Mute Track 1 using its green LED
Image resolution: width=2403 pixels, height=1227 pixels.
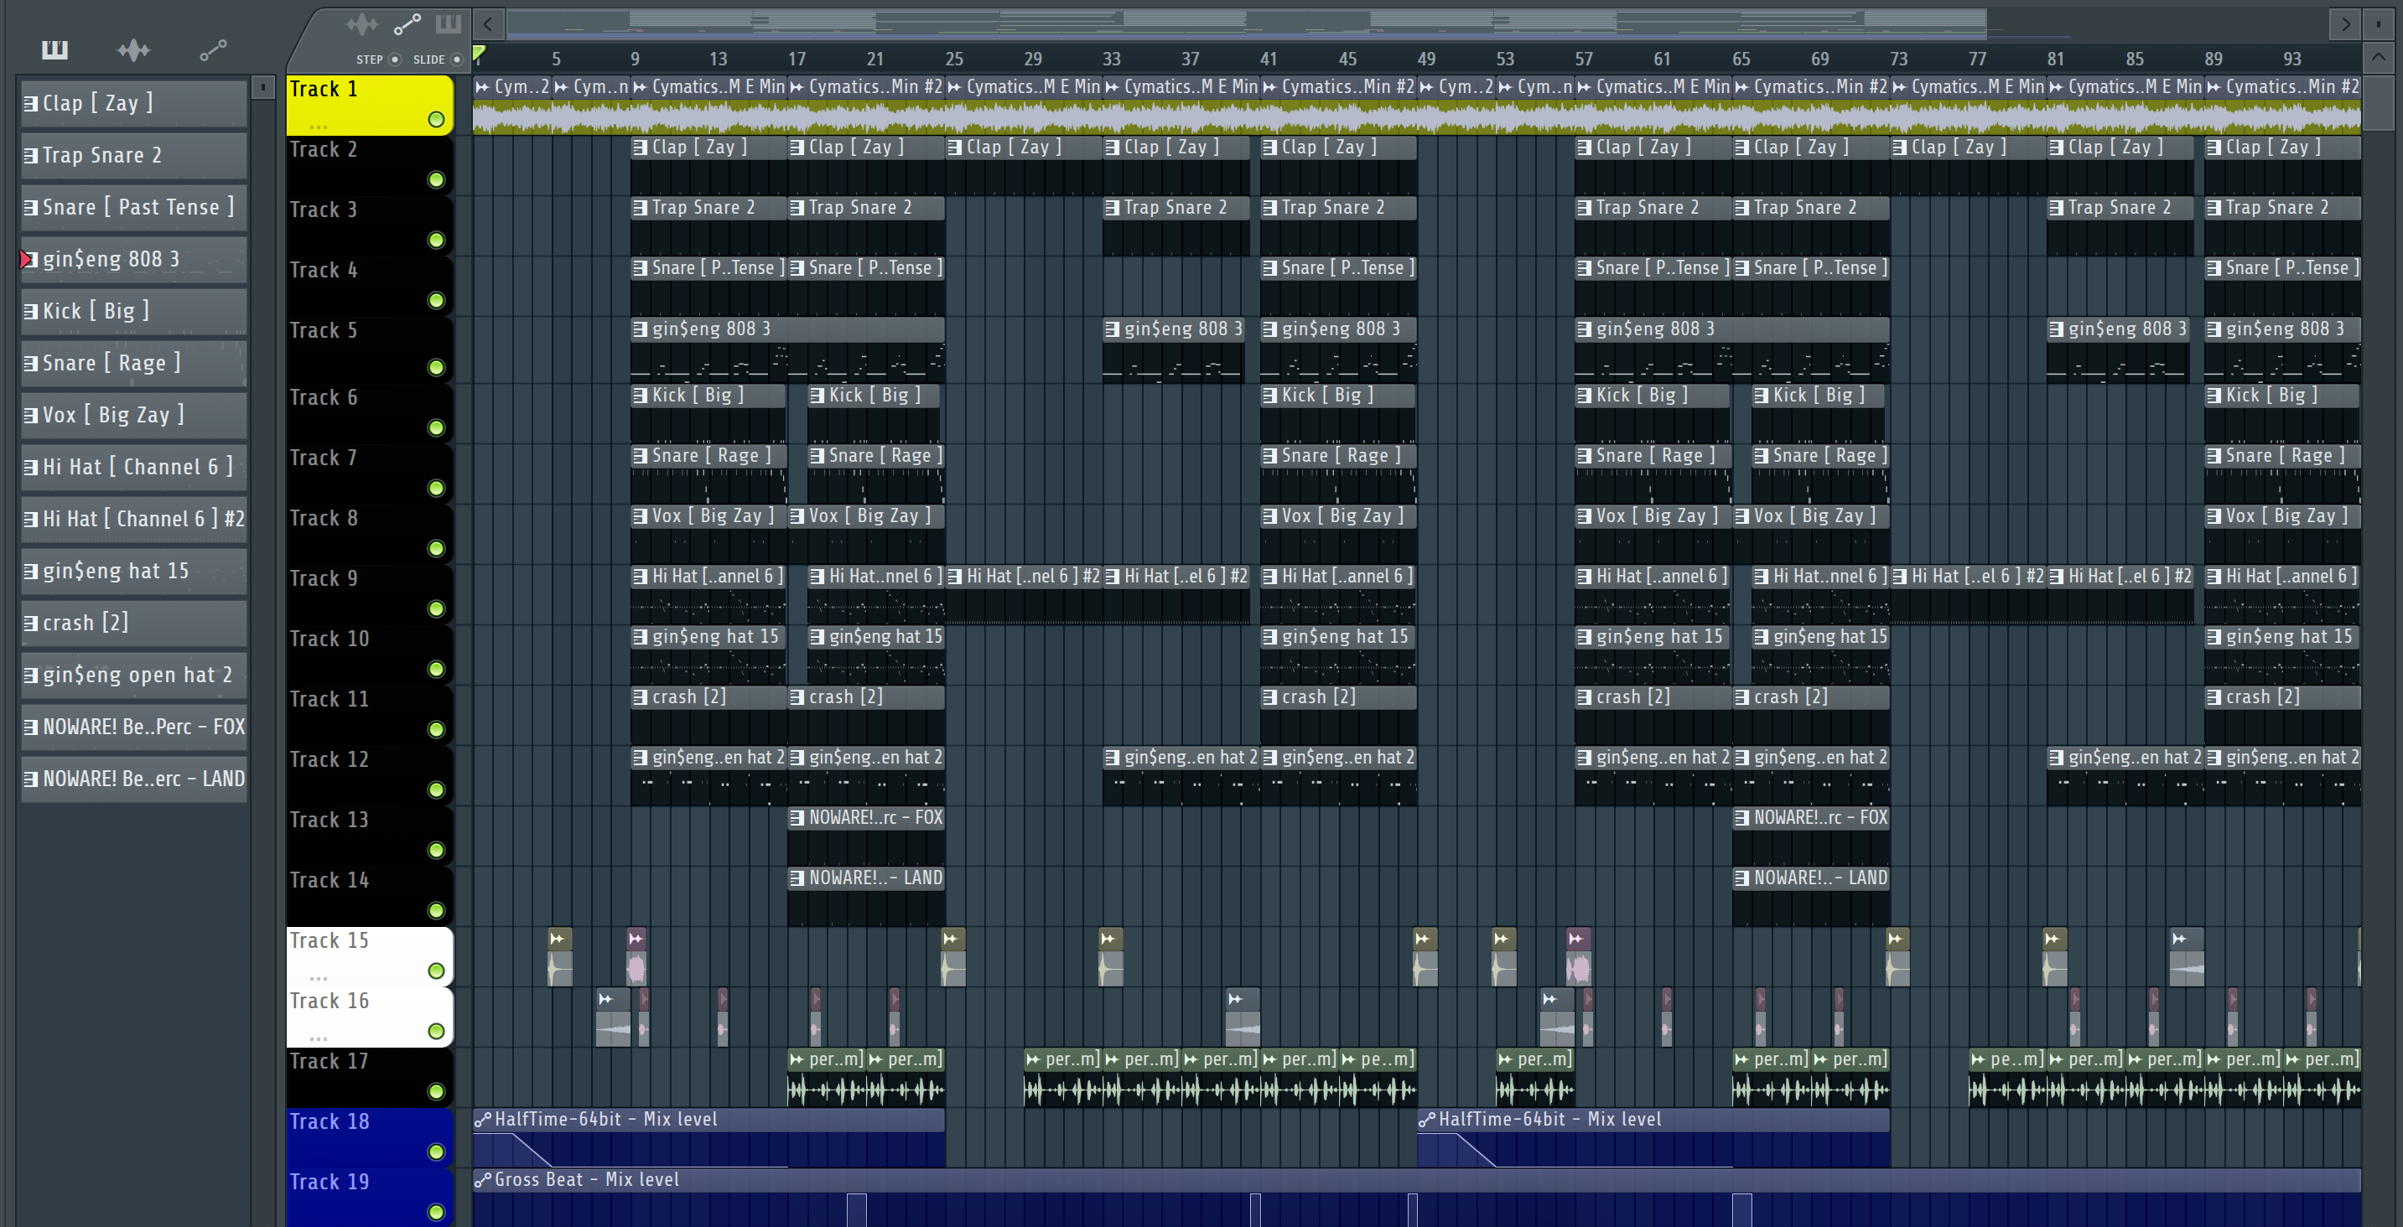coord(436,119)
